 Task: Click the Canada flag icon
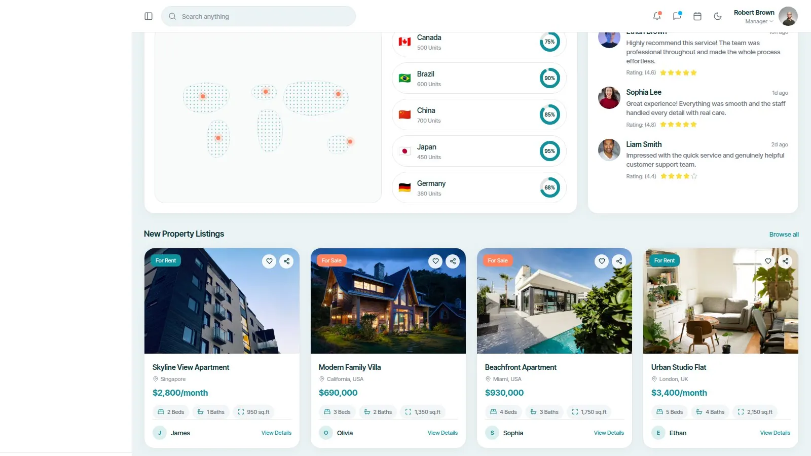pos(404,42)
